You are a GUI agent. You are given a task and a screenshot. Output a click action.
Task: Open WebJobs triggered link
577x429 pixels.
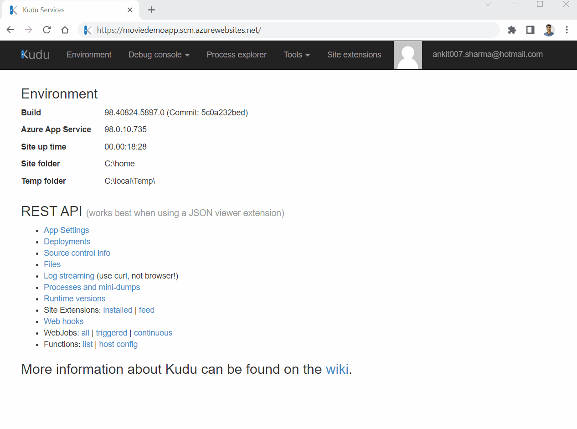(111, 333)
